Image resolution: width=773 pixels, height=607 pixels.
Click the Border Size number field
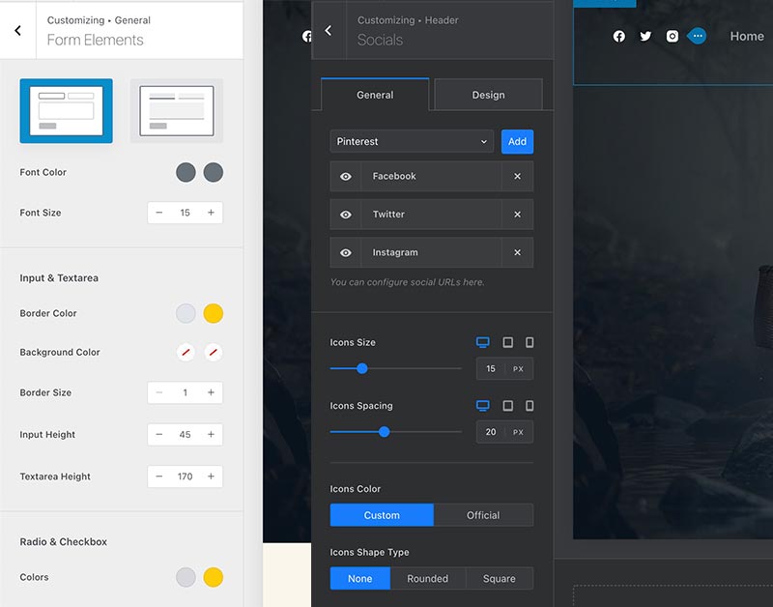(x=185, y=392)
